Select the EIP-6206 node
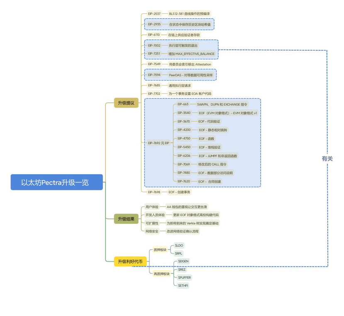 (x=184, y=156)
